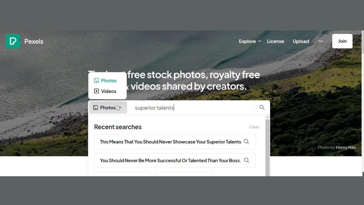Clear the recent searches list
Screen dimensions: 364x205
coord(254,127)
